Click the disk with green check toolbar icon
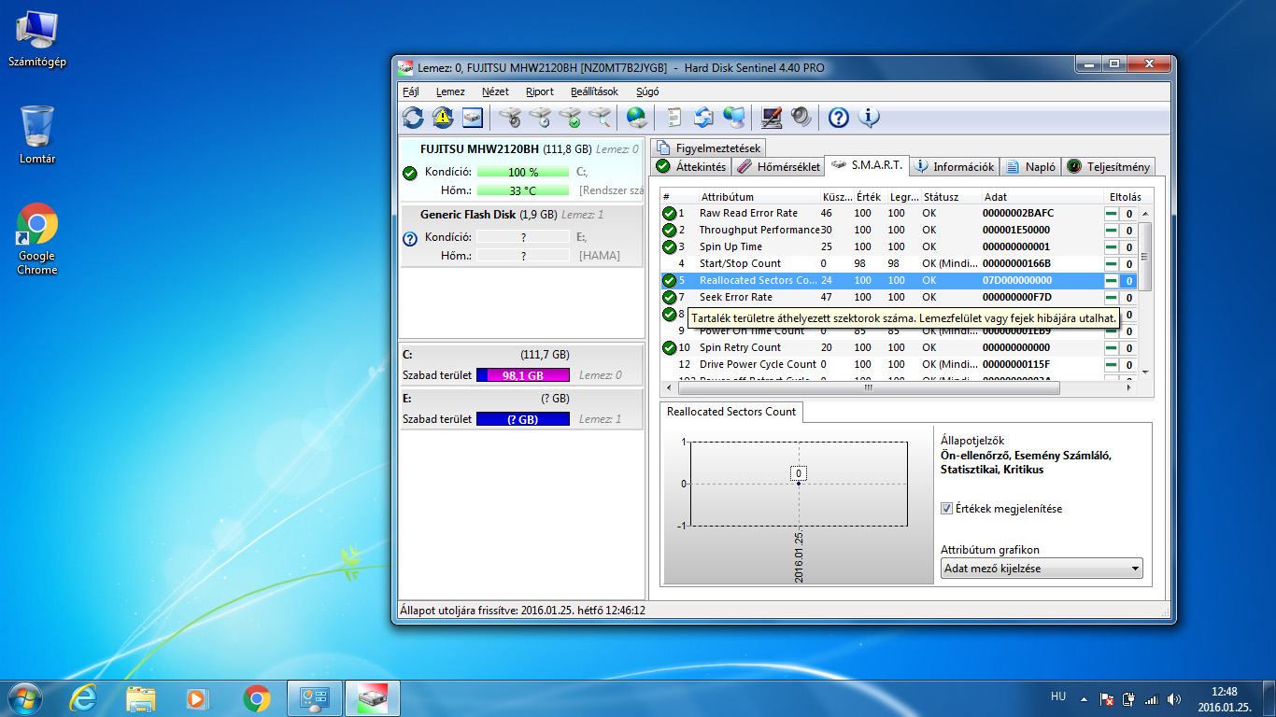 (x=570, y=118)
